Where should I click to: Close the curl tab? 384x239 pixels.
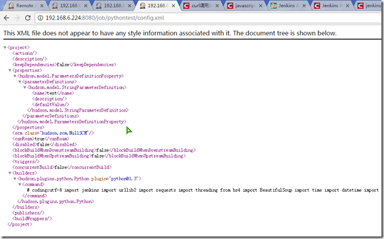click(217, 6)
